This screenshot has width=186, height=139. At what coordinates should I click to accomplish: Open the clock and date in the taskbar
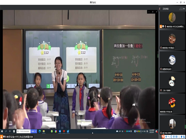click(152, 131)
